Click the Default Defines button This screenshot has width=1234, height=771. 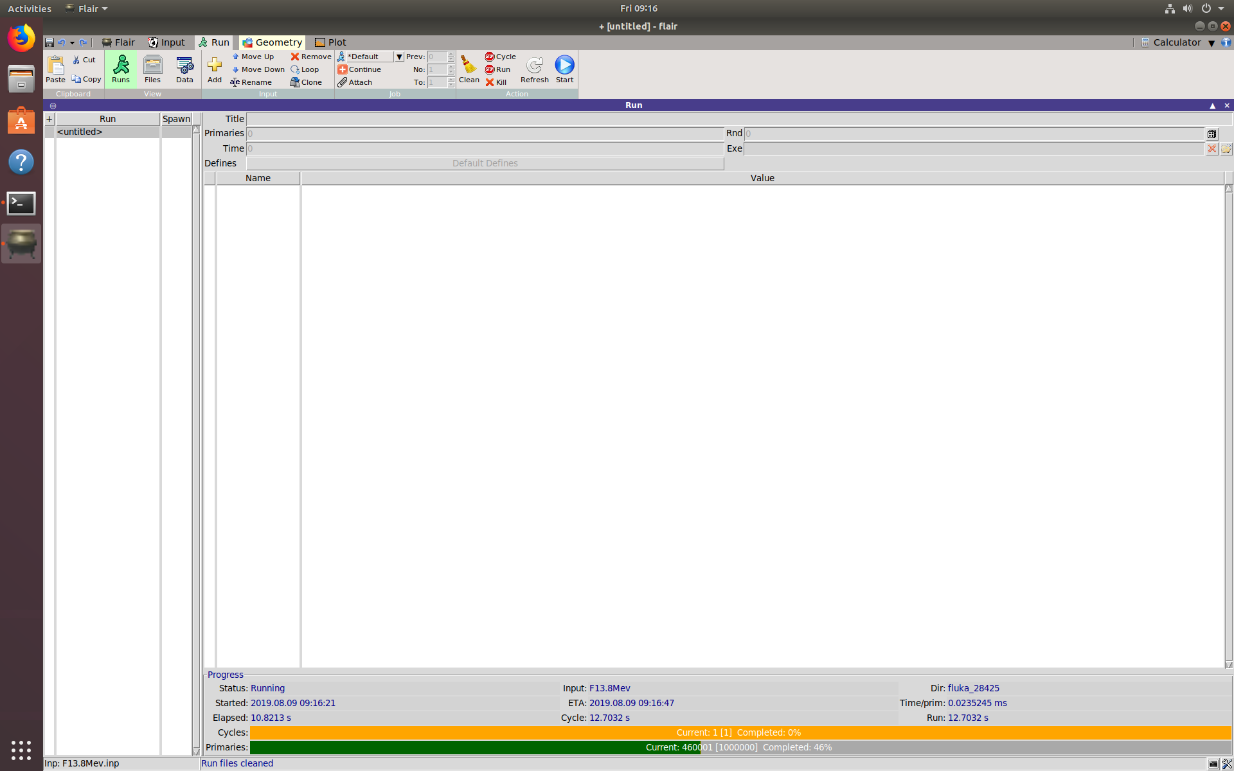(x=485, y=163)
